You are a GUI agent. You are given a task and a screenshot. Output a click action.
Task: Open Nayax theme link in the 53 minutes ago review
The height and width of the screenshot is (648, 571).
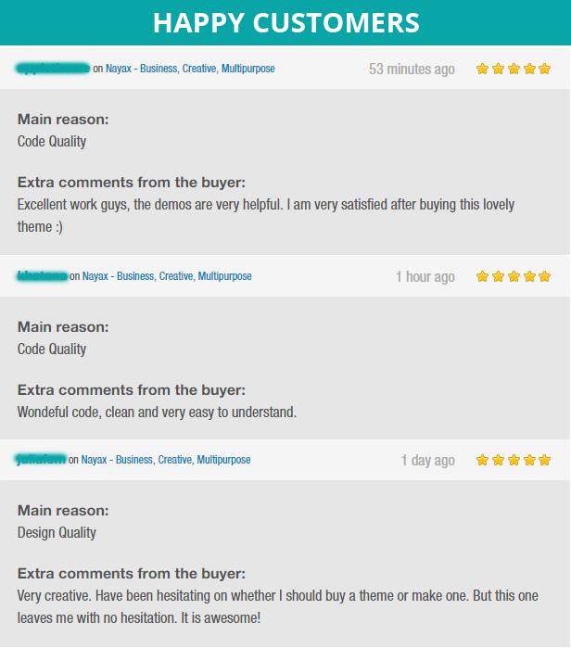point(190,69)
